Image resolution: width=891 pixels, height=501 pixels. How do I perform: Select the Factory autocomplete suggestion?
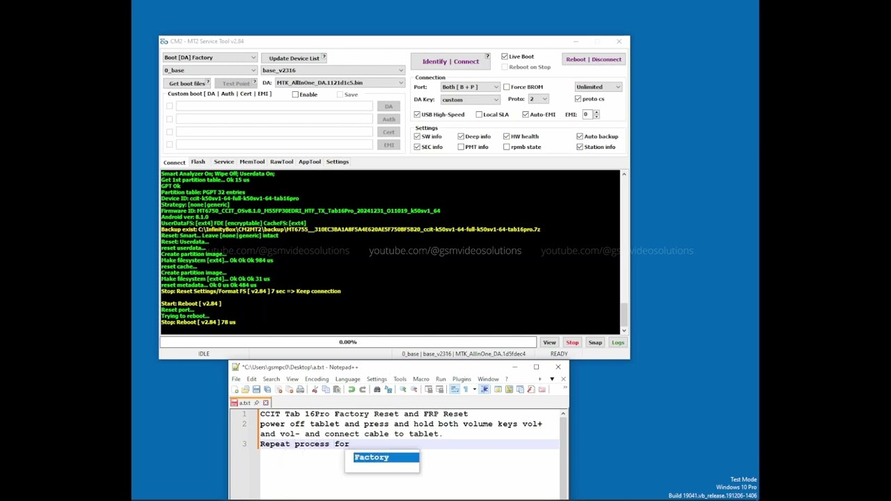click(x=386, y=457)
